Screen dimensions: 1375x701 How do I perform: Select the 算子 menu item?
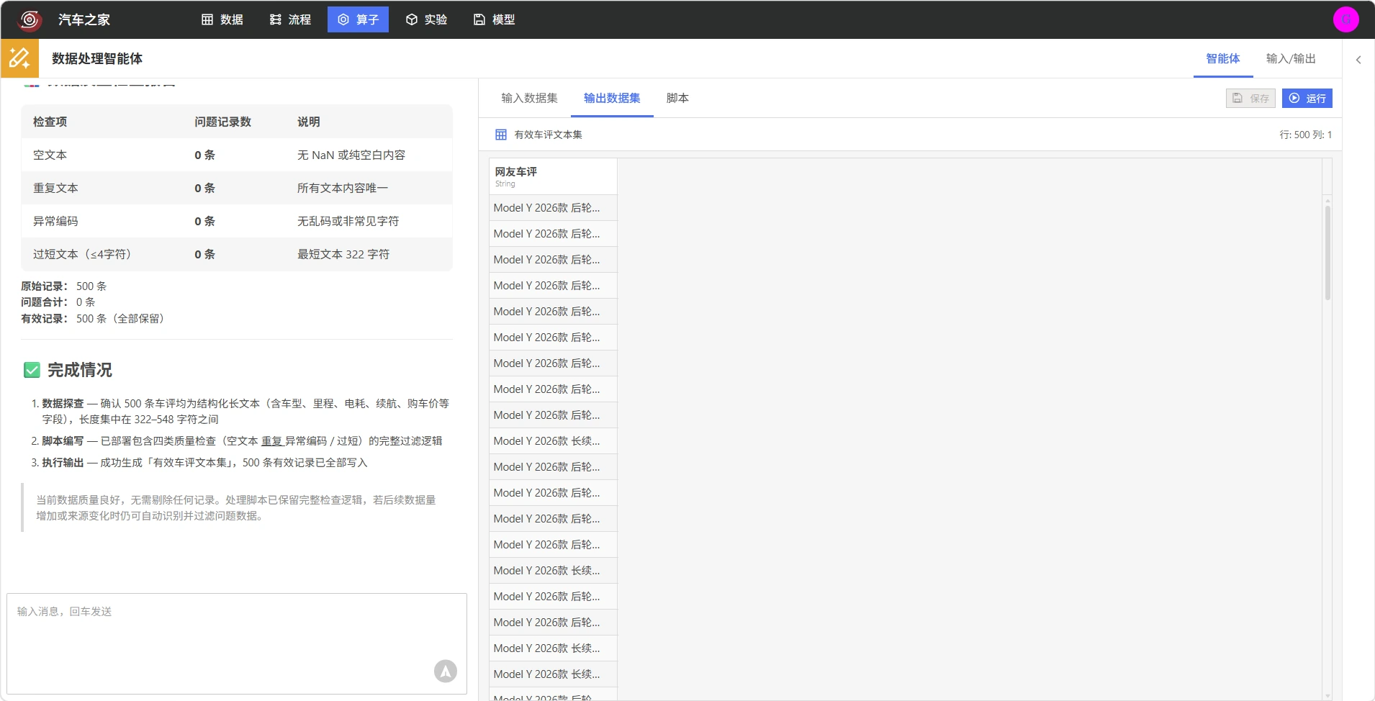pyautogui.click(x=358, y=19)
